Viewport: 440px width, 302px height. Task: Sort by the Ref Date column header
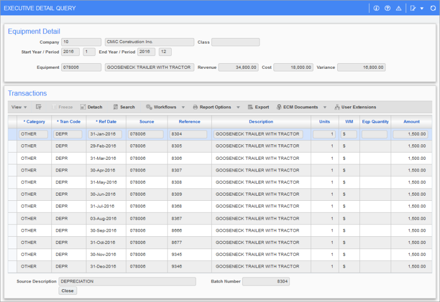coord(106,122)
